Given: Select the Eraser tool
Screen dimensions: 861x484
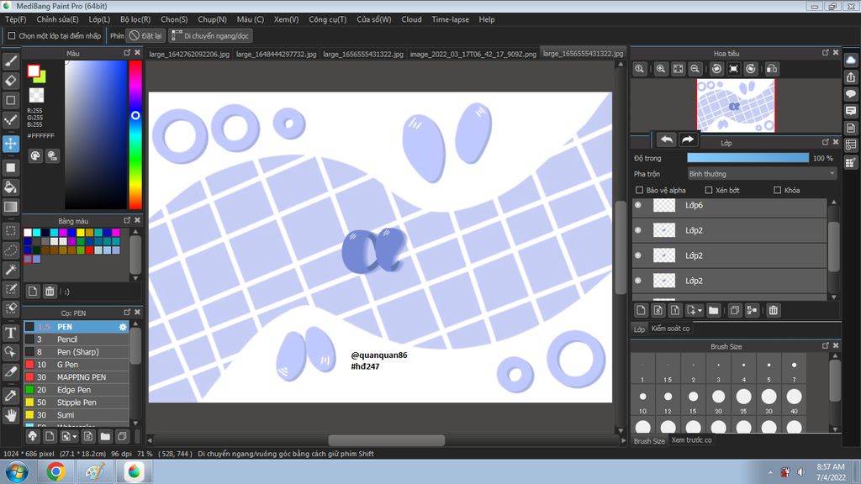Looking at the screenshot, I should click(x=10, y=81).
